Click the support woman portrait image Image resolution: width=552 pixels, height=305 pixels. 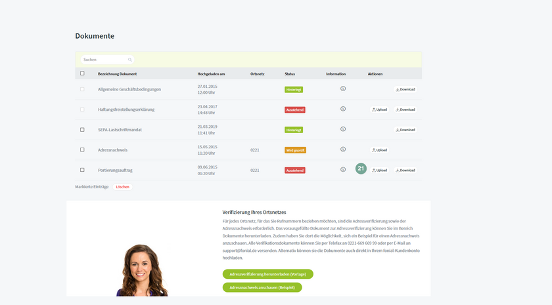point(143,270)
